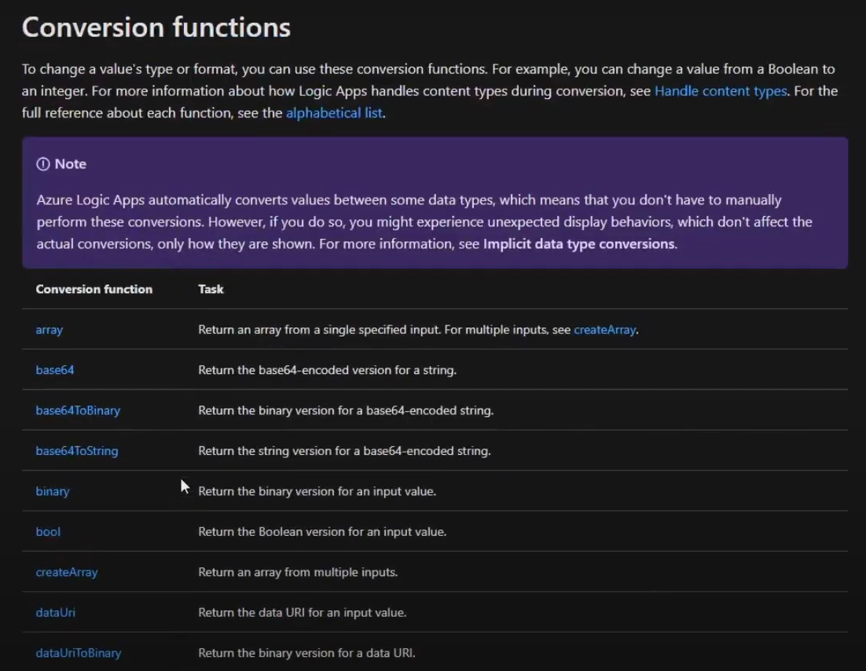This screenshot has width=866, height=671.
Task: Open the array function link
Action: coord(50,330)
